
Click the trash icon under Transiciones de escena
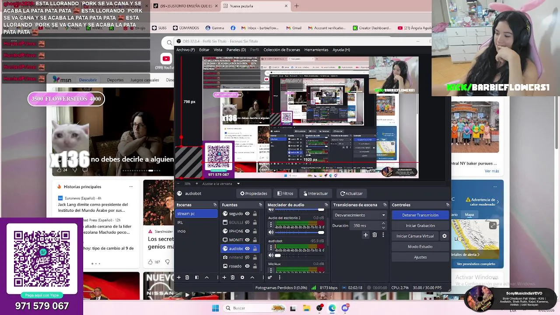point(374,235)
